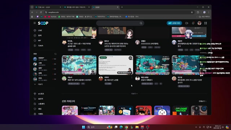This screenshot has width=231, height=130.
Task: Open MY in the sidebar
Action: [x=39, y=40]
